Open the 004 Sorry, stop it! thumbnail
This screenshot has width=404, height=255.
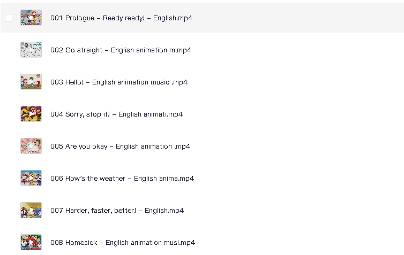tap(31, 114)
